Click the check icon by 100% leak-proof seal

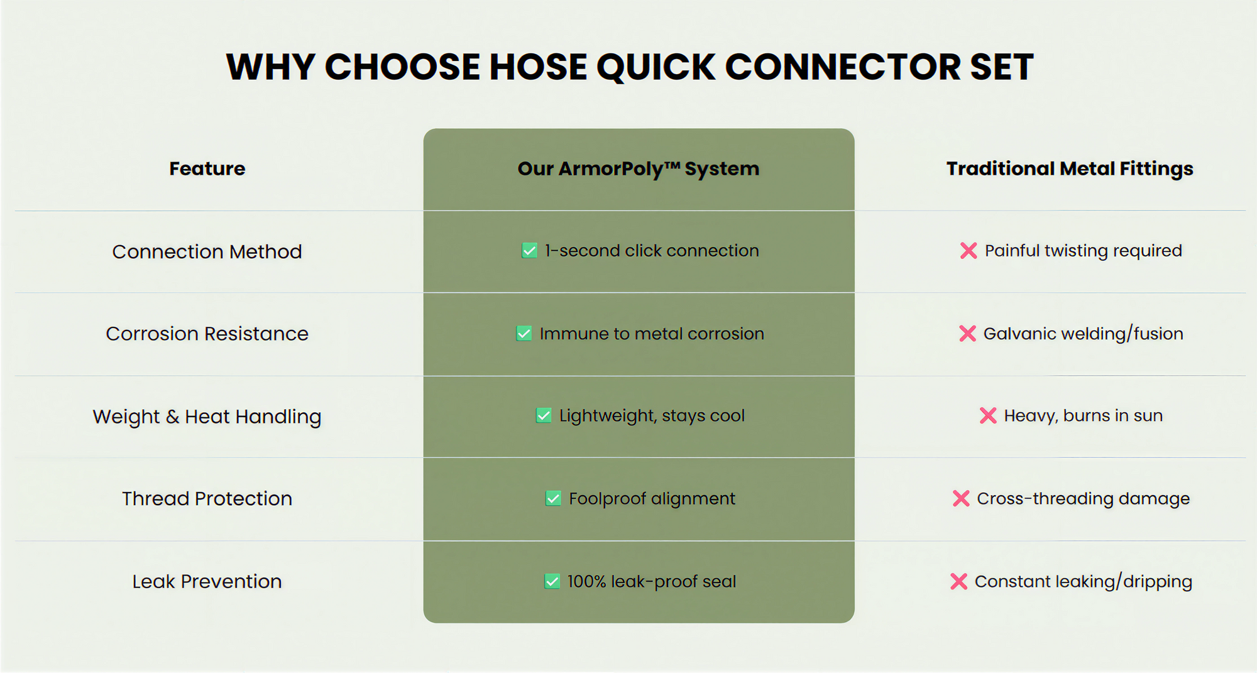(x=552, y=581)
